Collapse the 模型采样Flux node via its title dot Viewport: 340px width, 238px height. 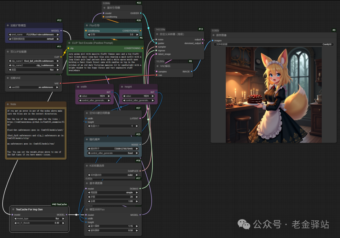[x=87, y=209]
